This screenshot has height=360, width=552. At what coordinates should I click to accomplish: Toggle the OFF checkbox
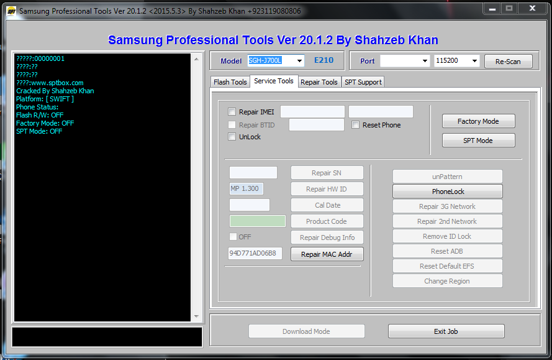pos(233,237)
